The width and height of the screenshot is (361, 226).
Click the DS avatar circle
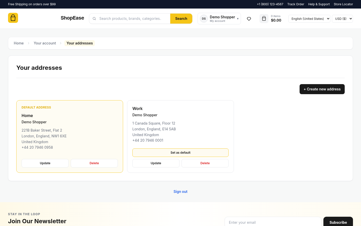click(x=204, y=19)
